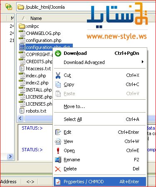Click the second STATUS:> log line
The image size is (156, 187).
(x=32, y=150)
